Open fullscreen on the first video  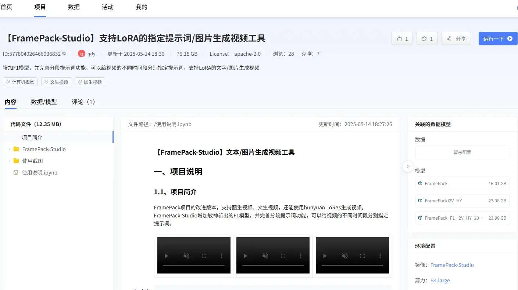[204, 256]
